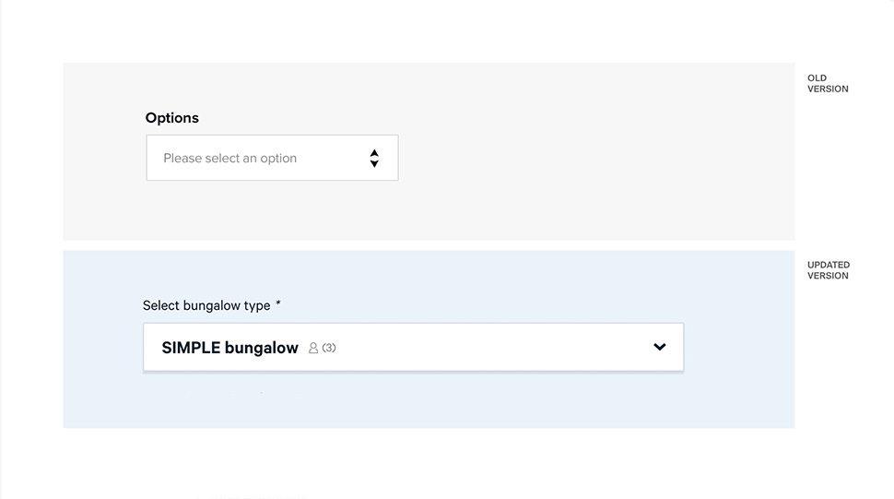Click the downward triangle in Options selector
This screenshot has width=894, height=499.
[x=374, y=164]
